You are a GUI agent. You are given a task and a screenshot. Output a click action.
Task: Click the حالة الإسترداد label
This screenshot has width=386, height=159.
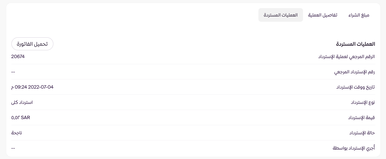362,133
